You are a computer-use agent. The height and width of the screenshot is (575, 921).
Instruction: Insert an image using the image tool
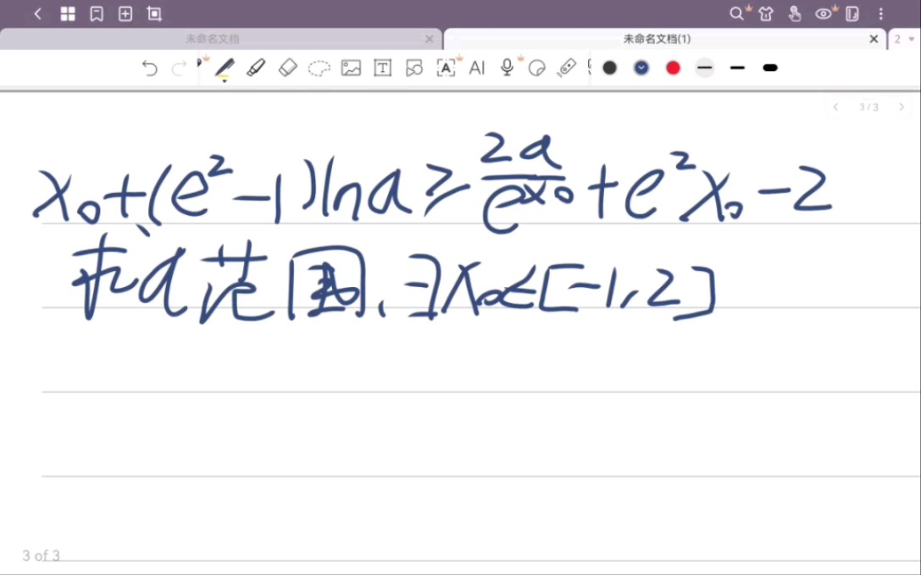351,68
